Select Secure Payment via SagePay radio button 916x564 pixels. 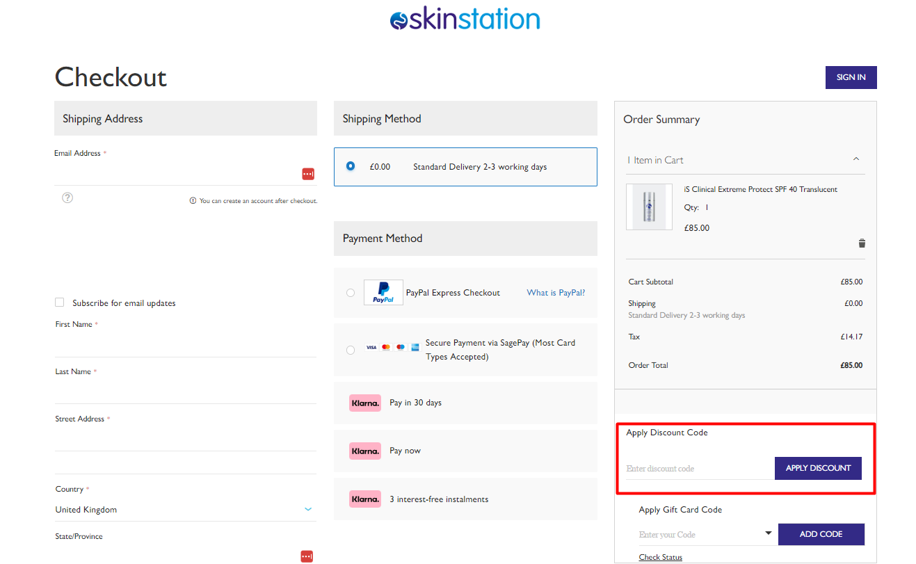351,350
